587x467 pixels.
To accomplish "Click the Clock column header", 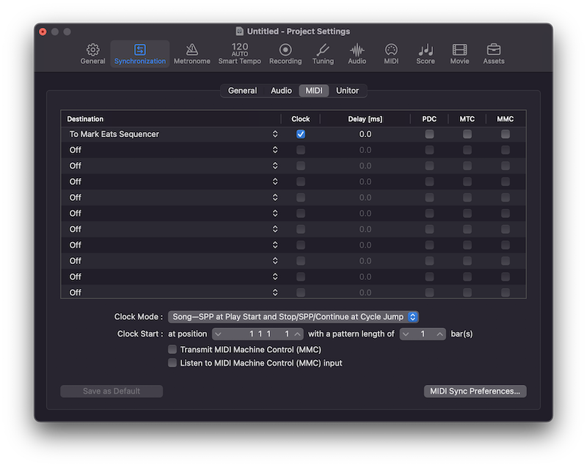I will click(x=300, y=119).
